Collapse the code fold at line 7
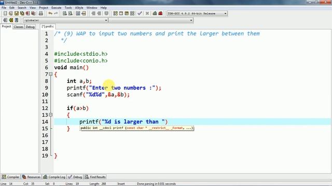The image size is (332, 186). 51,74
